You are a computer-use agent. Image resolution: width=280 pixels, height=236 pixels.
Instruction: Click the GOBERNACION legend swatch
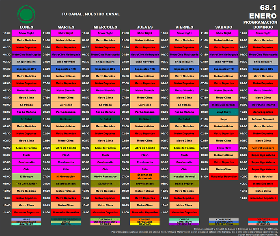click(x=224, y=222)
